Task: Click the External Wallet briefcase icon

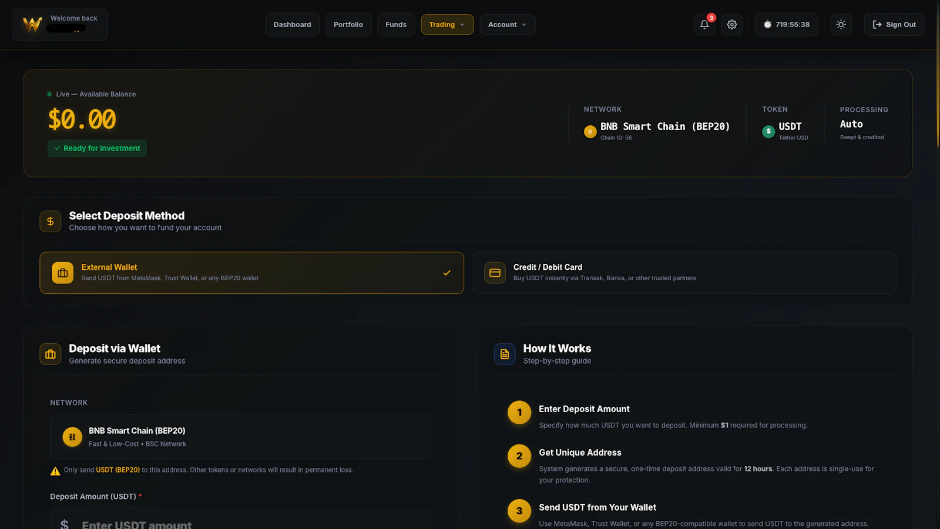Action: 63,273
